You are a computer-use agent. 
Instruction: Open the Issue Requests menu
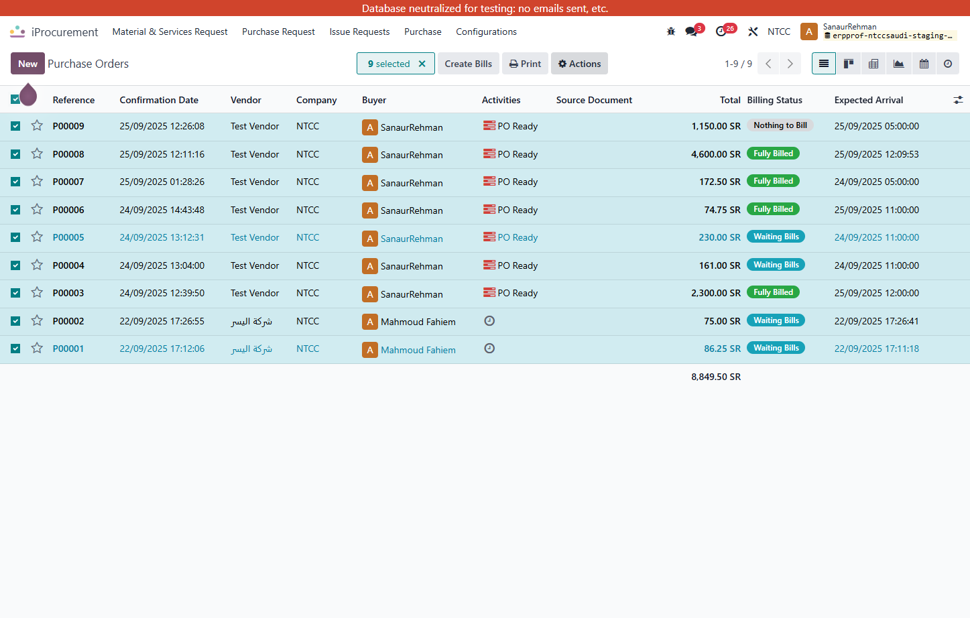(359, 32)
